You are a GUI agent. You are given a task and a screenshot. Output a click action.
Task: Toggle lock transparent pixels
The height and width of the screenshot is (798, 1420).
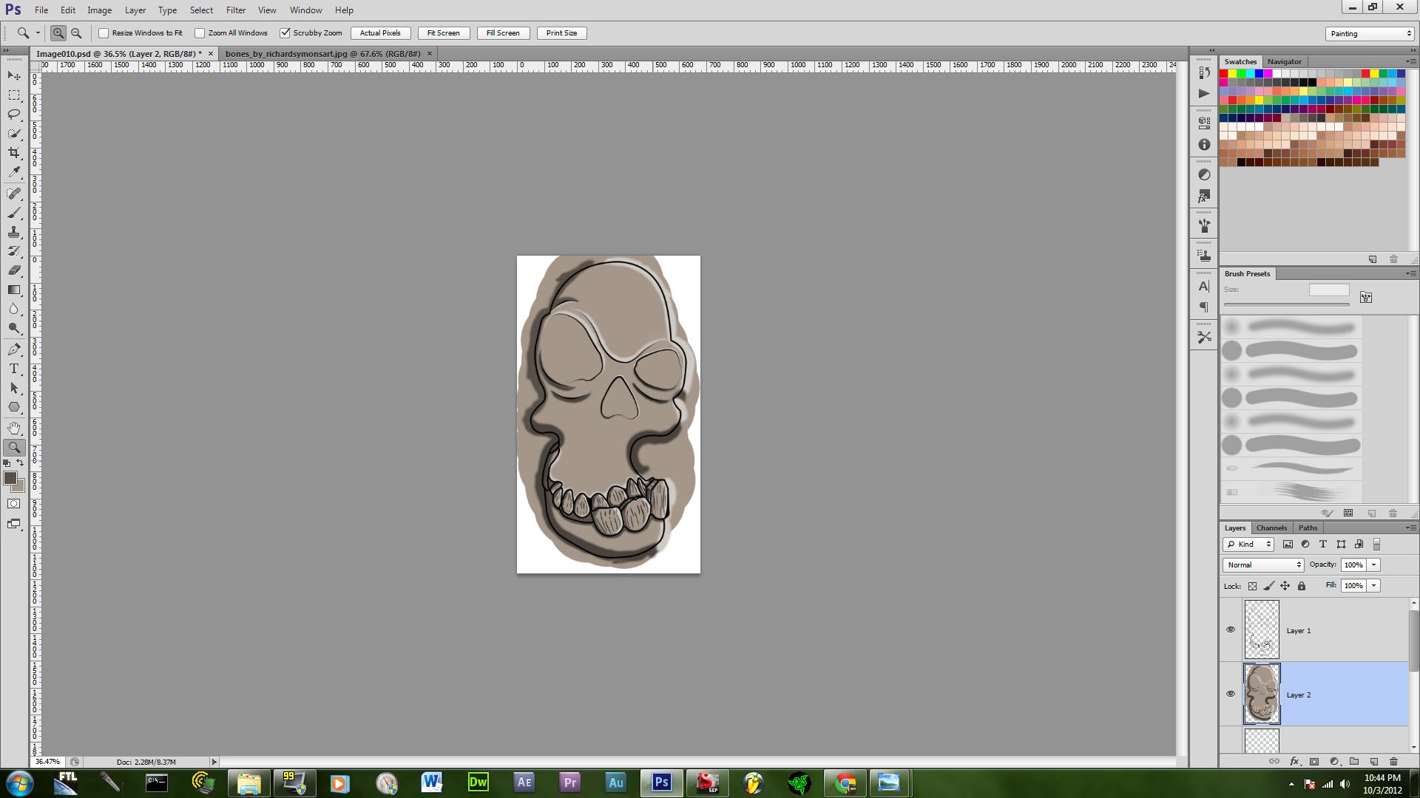[x=1252, y=586]
